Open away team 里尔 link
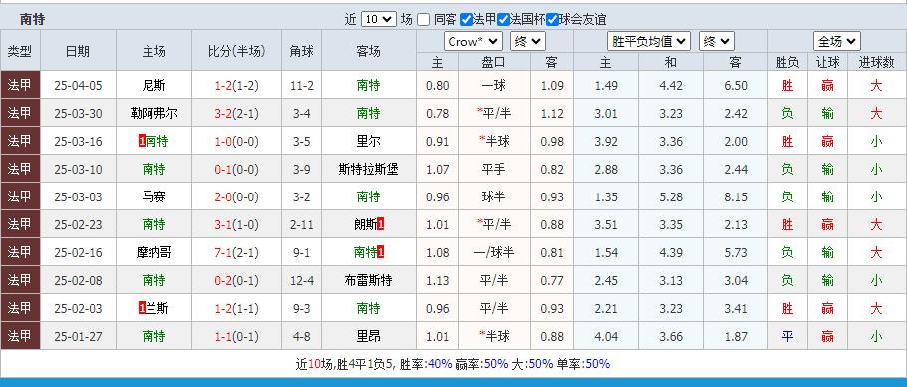The height and width of the screenshot is (387, 907). 369,142
